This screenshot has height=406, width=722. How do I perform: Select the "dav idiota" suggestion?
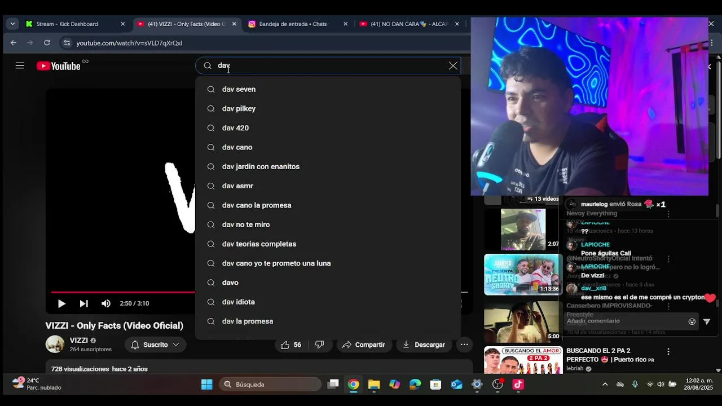[328, 302]
